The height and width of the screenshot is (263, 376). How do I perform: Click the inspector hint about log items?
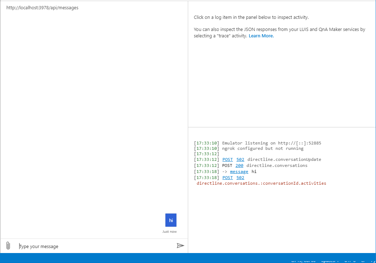click(x=251, y=17)
